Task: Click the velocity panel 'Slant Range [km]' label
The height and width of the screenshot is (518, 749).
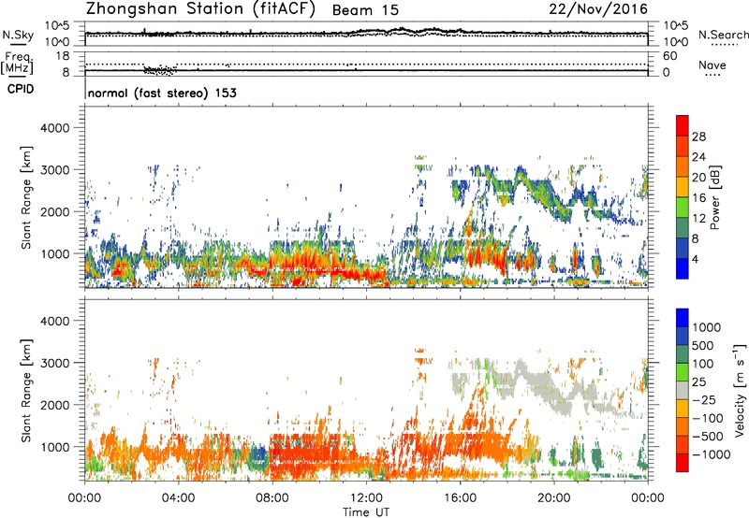Action: (26, 391)
